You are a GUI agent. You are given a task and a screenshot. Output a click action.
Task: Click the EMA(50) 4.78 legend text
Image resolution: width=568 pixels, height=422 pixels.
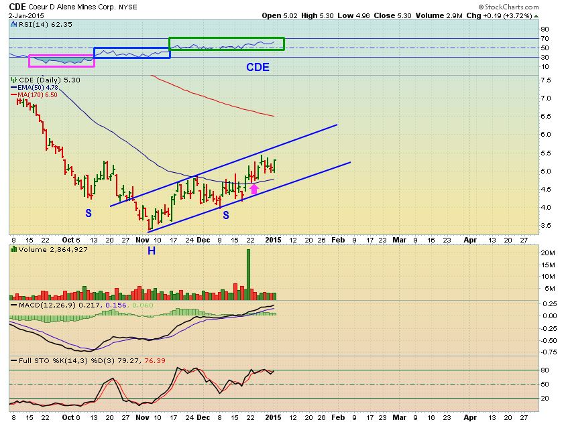click(38, 88)
